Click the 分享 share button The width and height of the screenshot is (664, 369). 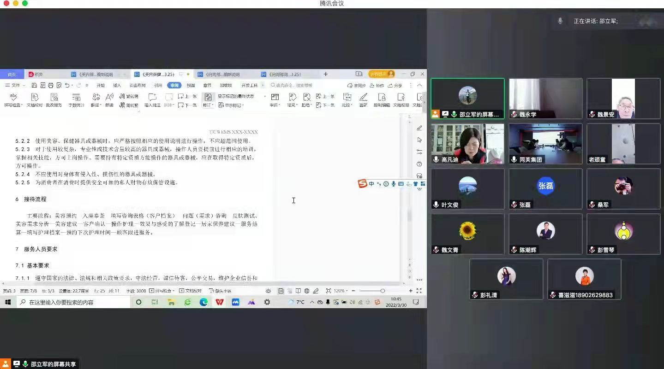pos(395,85)
